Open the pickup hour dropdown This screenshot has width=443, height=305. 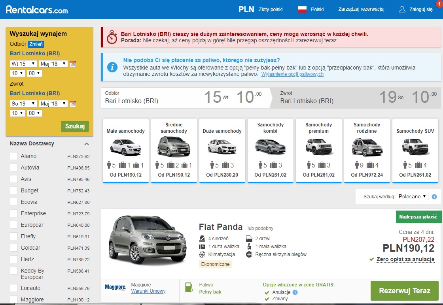click(17, 73)
